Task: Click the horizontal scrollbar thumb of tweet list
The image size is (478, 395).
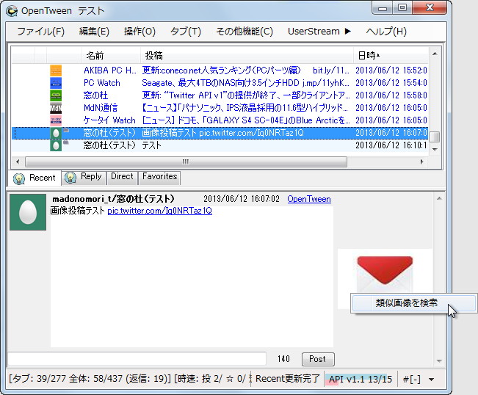Action: (186, 162)
